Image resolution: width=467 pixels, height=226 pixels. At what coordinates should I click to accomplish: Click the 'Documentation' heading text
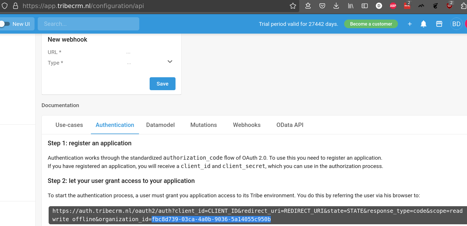pos(60,105)
